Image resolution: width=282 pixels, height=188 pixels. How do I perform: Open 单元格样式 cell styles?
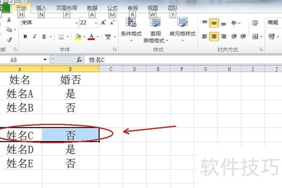[182, 29]
